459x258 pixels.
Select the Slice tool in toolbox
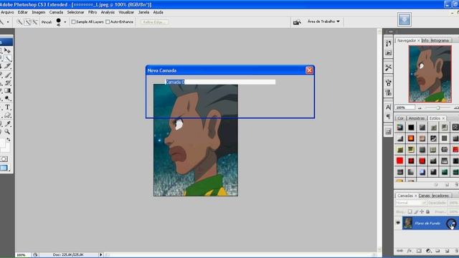[x=8, y=67]
